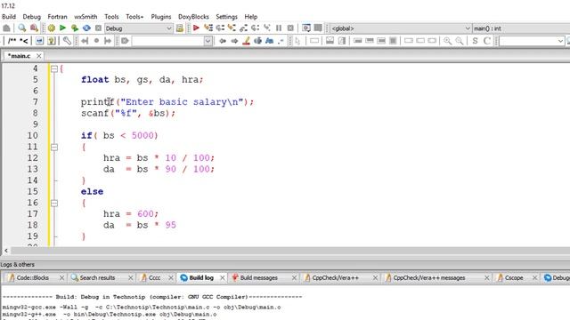
Task: Open the wxSmith menu
Action: coord(85,17)
